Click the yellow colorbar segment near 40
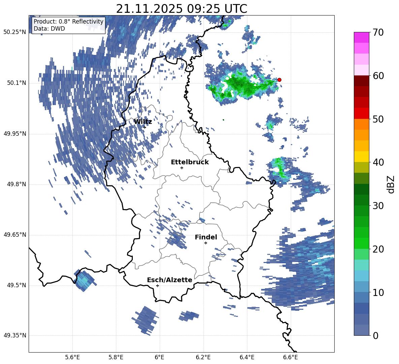 point(361,157)
